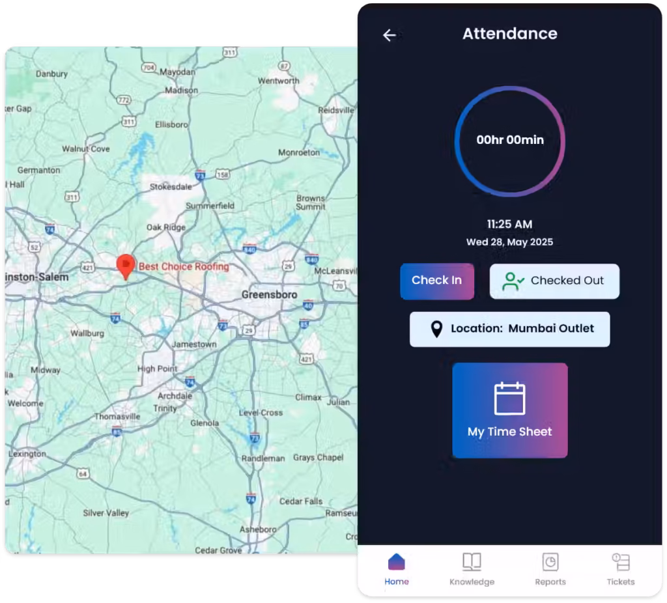
Task: Click the person-check icon in Checked Out
Action: (513, 281)
